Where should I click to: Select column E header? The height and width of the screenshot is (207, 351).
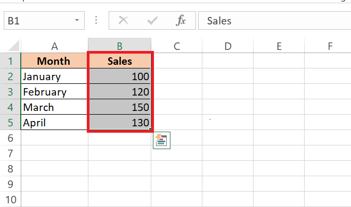(x=279, y=46)
